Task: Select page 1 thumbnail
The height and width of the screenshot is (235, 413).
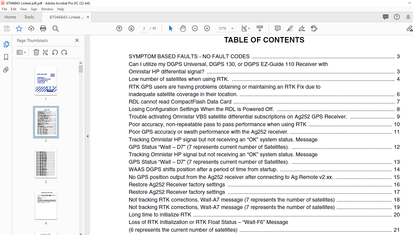Action: 46,81
